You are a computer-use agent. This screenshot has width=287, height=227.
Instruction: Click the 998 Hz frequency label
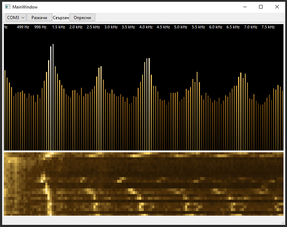tap(40, 27)
